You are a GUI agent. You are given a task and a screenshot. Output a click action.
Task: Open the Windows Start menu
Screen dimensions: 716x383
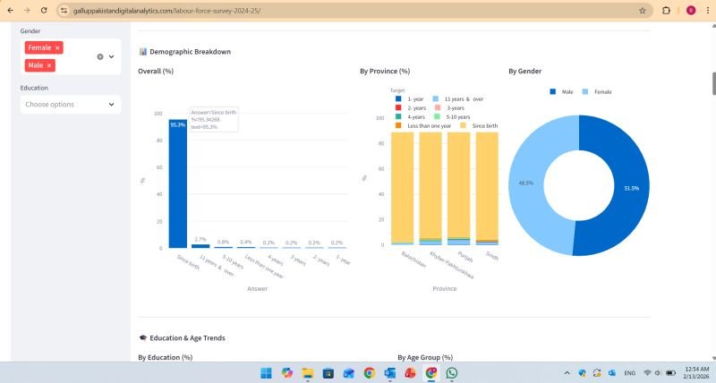point(266,372)
